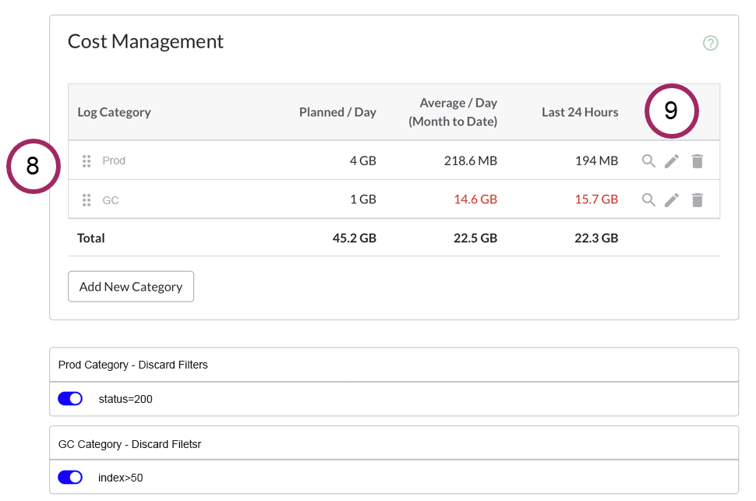Edit the Prod category settings

[x=672, y=161]
